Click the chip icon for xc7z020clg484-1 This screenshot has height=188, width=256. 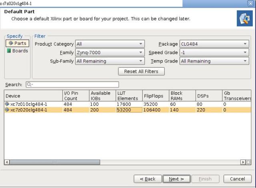click(7, 110)
